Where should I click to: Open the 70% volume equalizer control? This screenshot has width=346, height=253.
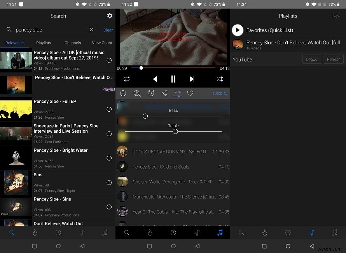click(x=177, y=93)
